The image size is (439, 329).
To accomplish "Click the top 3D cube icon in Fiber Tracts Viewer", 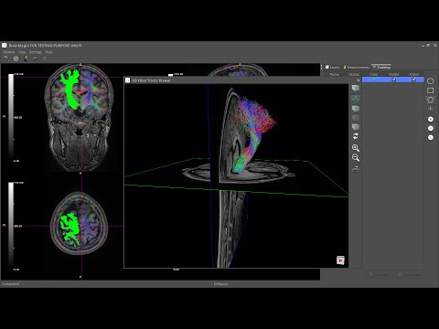I will (356, 89).
